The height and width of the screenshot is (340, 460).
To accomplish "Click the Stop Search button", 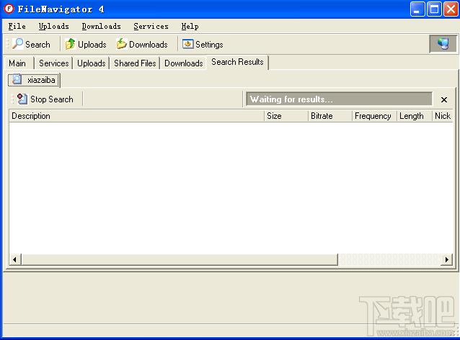I will (x=45, y=99).
